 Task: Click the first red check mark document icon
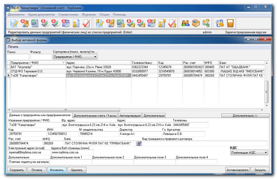(86, 23)
